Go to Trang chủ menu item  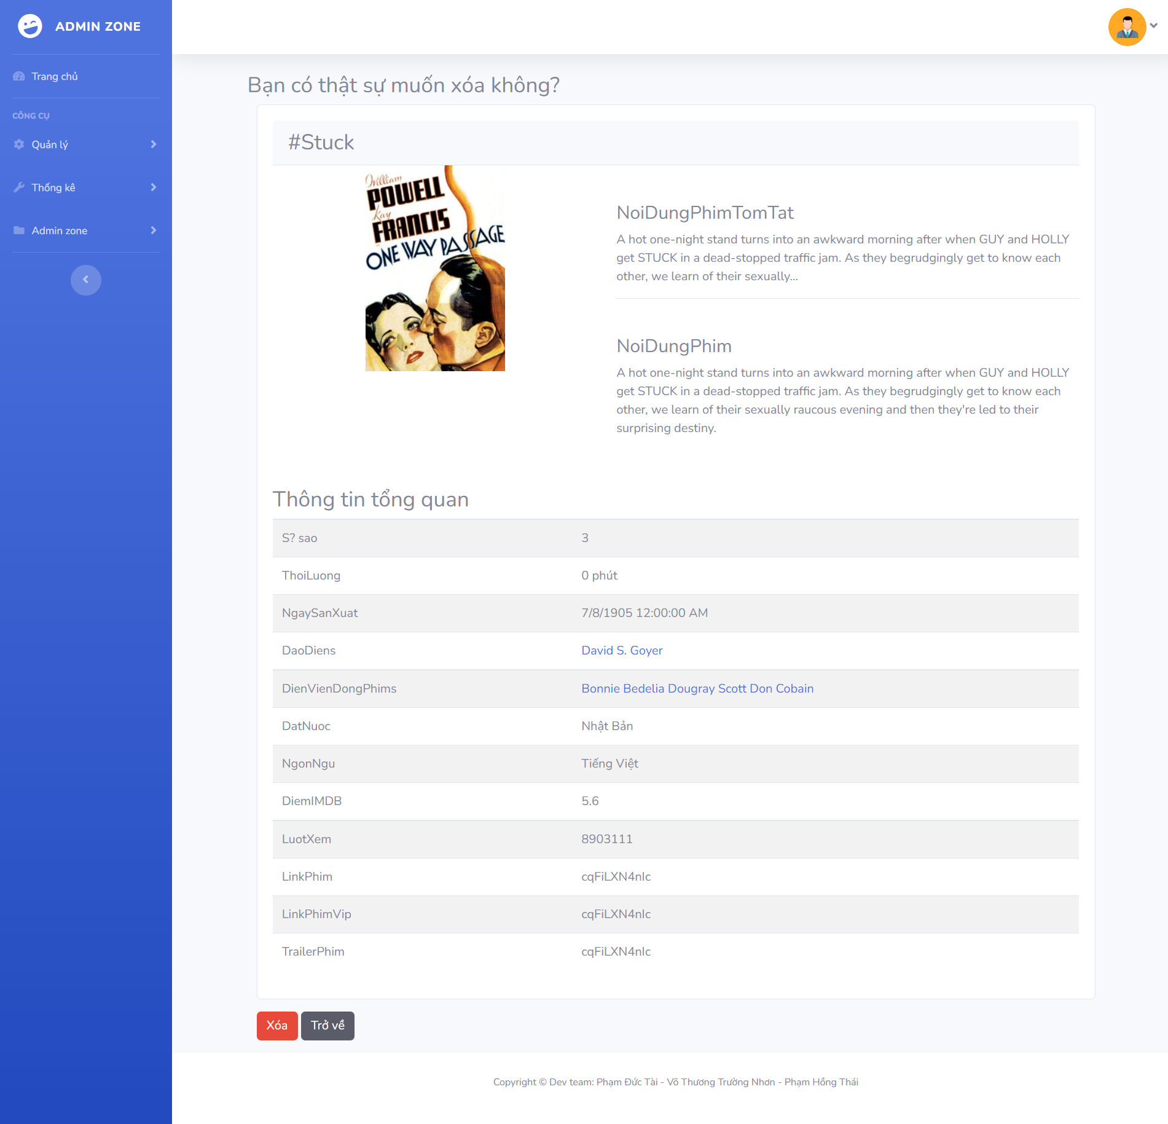click(55, 76)
